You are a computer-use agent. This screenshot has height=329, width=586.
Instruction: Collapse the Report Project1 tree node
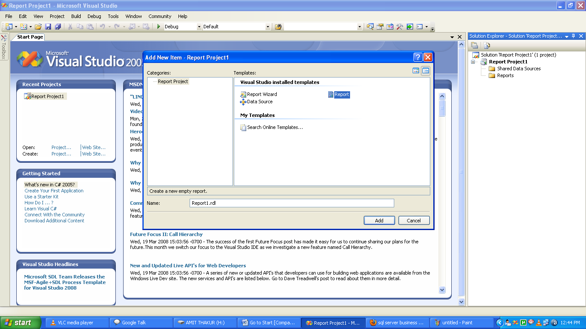(473, 62)
